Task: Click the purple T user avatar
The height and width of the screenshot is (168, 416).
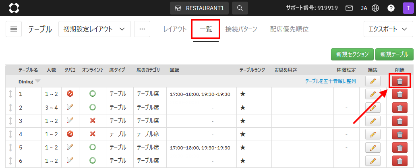Action: click(x=407, y=8)
